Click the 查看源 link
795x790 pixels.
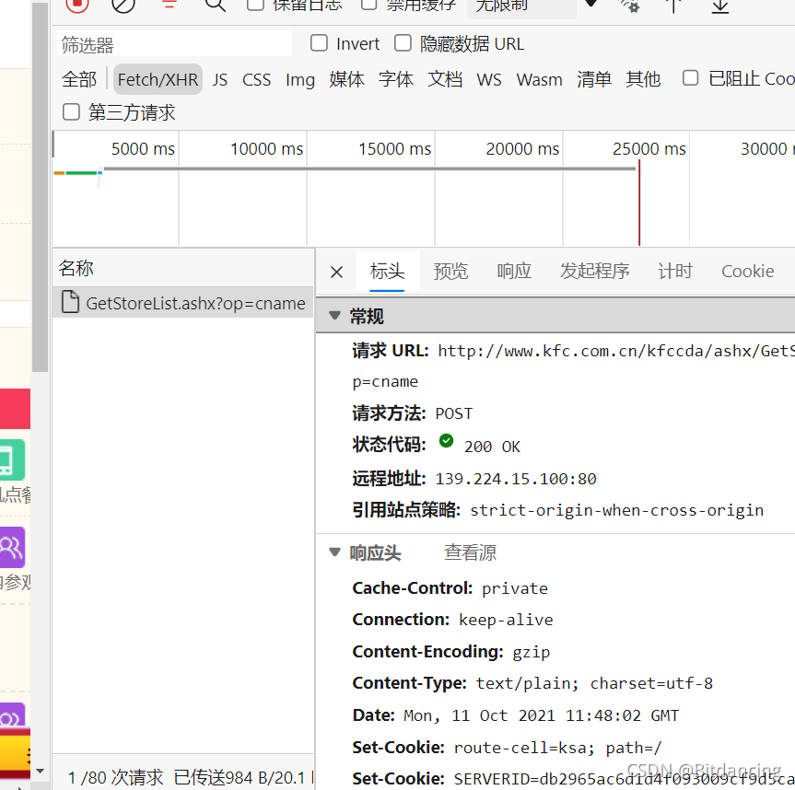click(470, 553)
